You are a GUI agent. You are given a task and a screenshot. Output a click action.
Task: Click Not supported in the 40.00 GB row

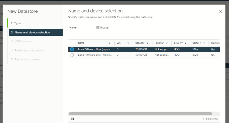tap(162, 55)
